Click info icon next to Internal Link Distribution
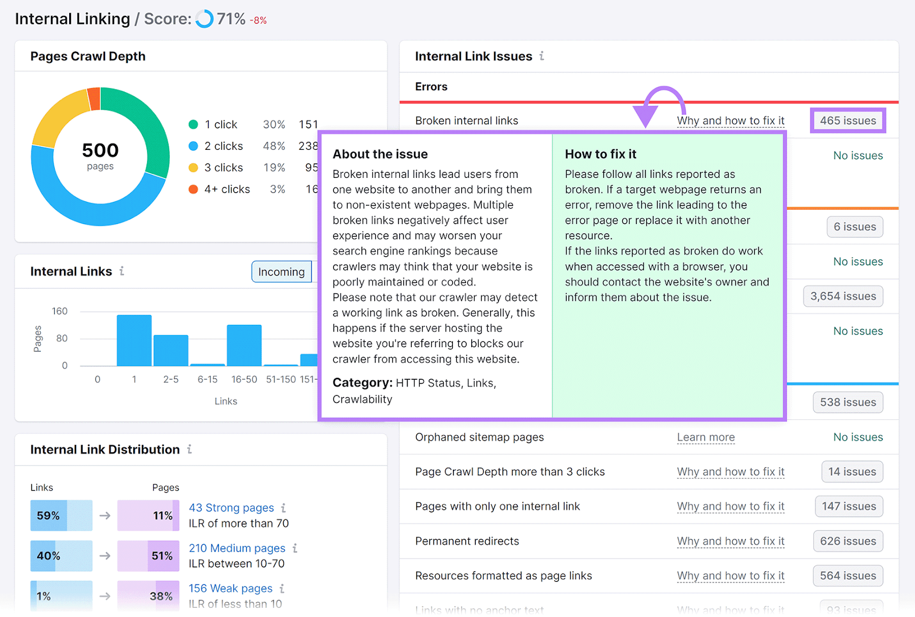 [189, 449]
